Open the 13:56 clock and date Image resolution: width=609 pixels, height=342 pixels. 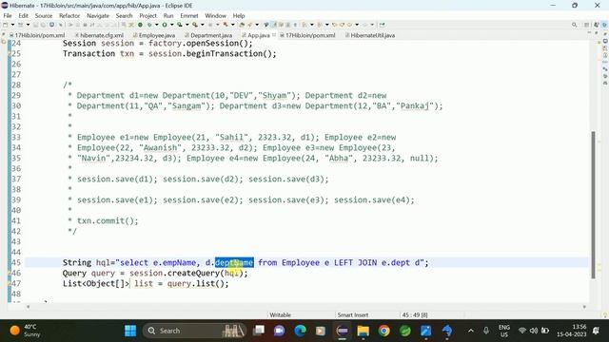(x=572, y=331)
